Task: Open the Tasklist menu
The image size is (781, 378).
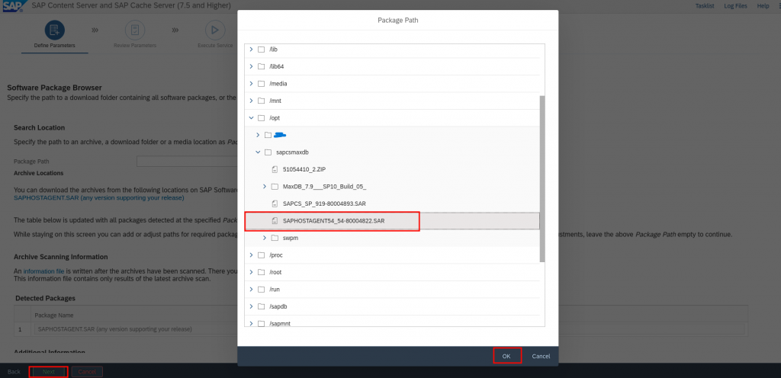Action: [705, 6]
